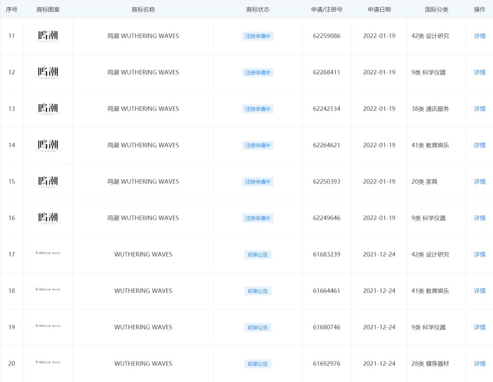This screenshot has height=382, width=493.
Task: Select application number 62242134
Action: (326, 109)
